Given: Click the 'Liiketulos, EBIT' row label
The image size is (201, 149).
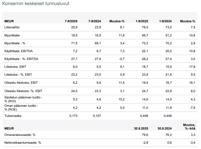Looking at the screenshot, I should coord(15,67).
